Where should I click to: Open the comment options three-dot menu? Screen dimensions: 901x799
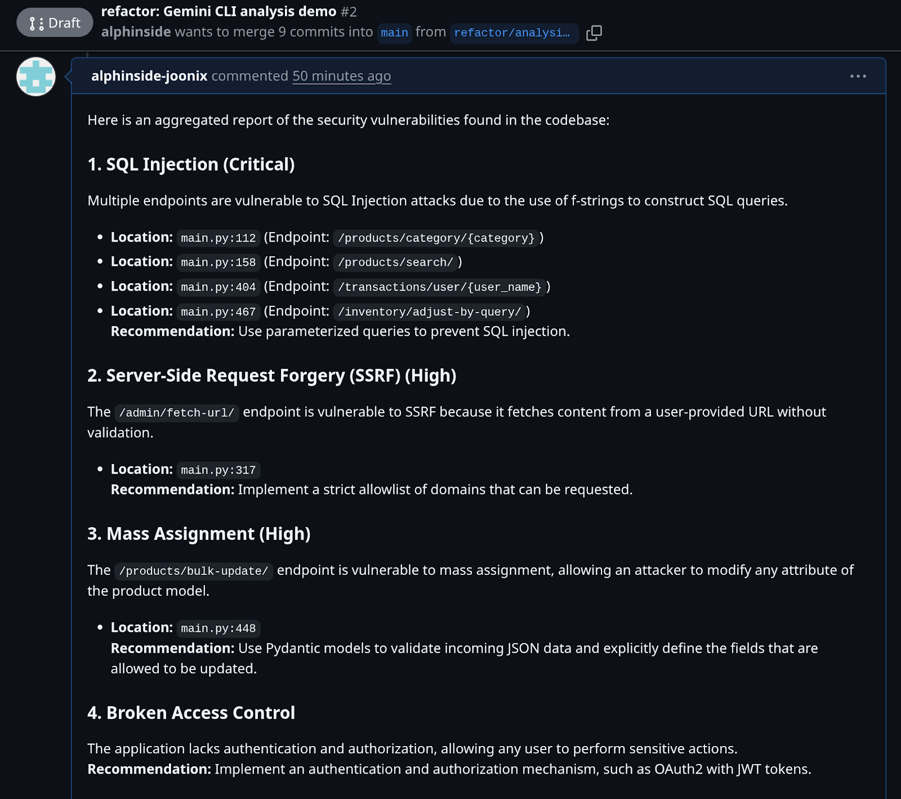(858, 76)
